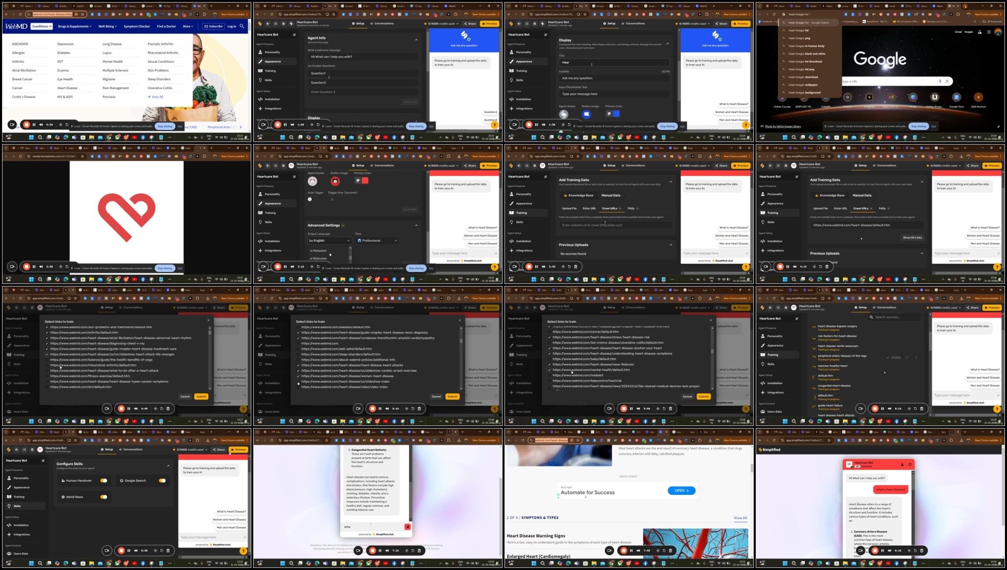Click the 'Photo by NASA Image Library' link

click(783, 127)
